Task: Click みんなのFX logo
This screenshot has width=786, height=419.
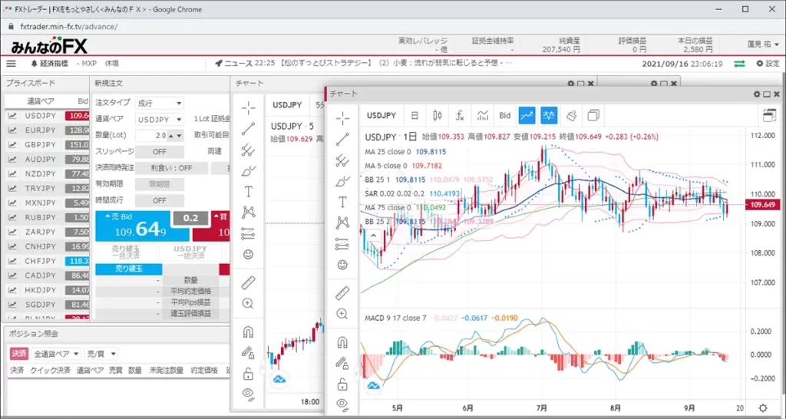Action: (x=48, y=45)
